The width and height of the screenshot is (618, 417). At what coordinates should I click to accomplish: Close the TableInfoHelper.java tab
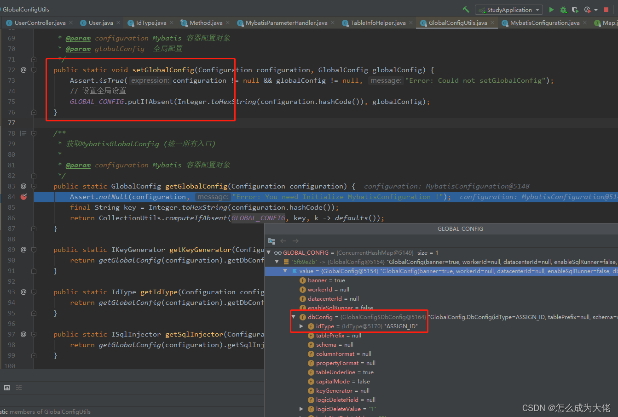click(x=411, y=23)
